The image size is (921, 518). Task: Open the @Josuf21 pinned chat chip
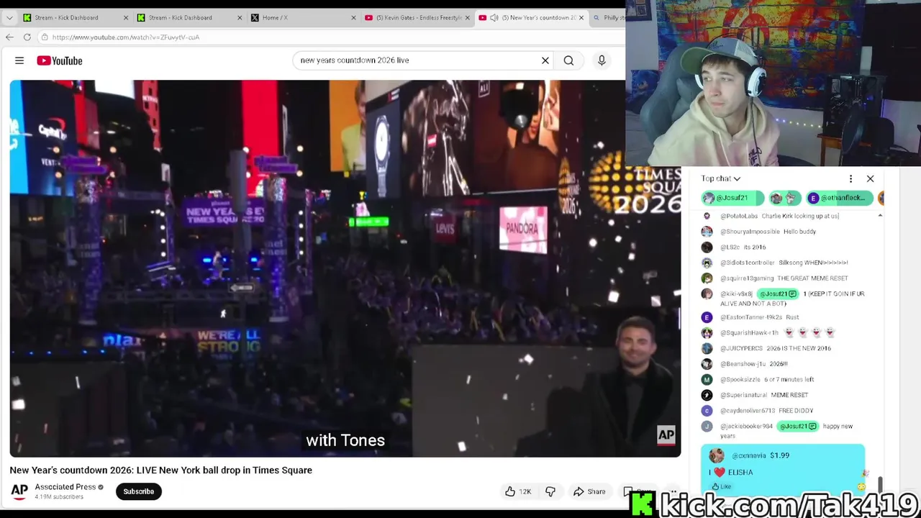tap(732, 198)
